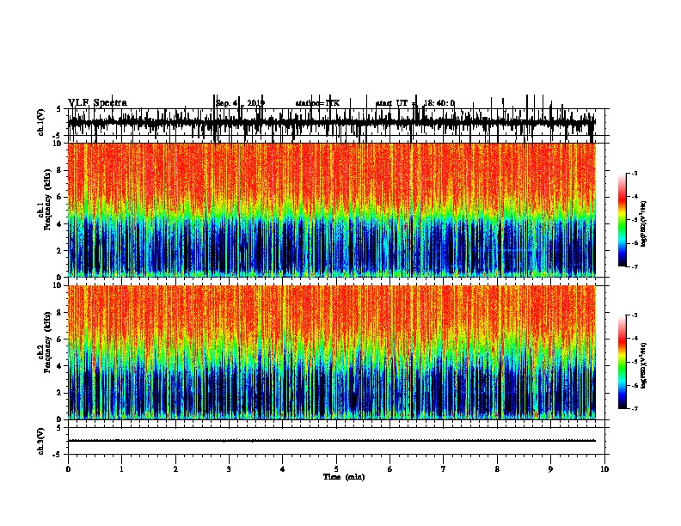Viewport: 681px width, 526px height.
Task: Click the "ch.3(V)" waveform axis label
Action: click(41, 442)
